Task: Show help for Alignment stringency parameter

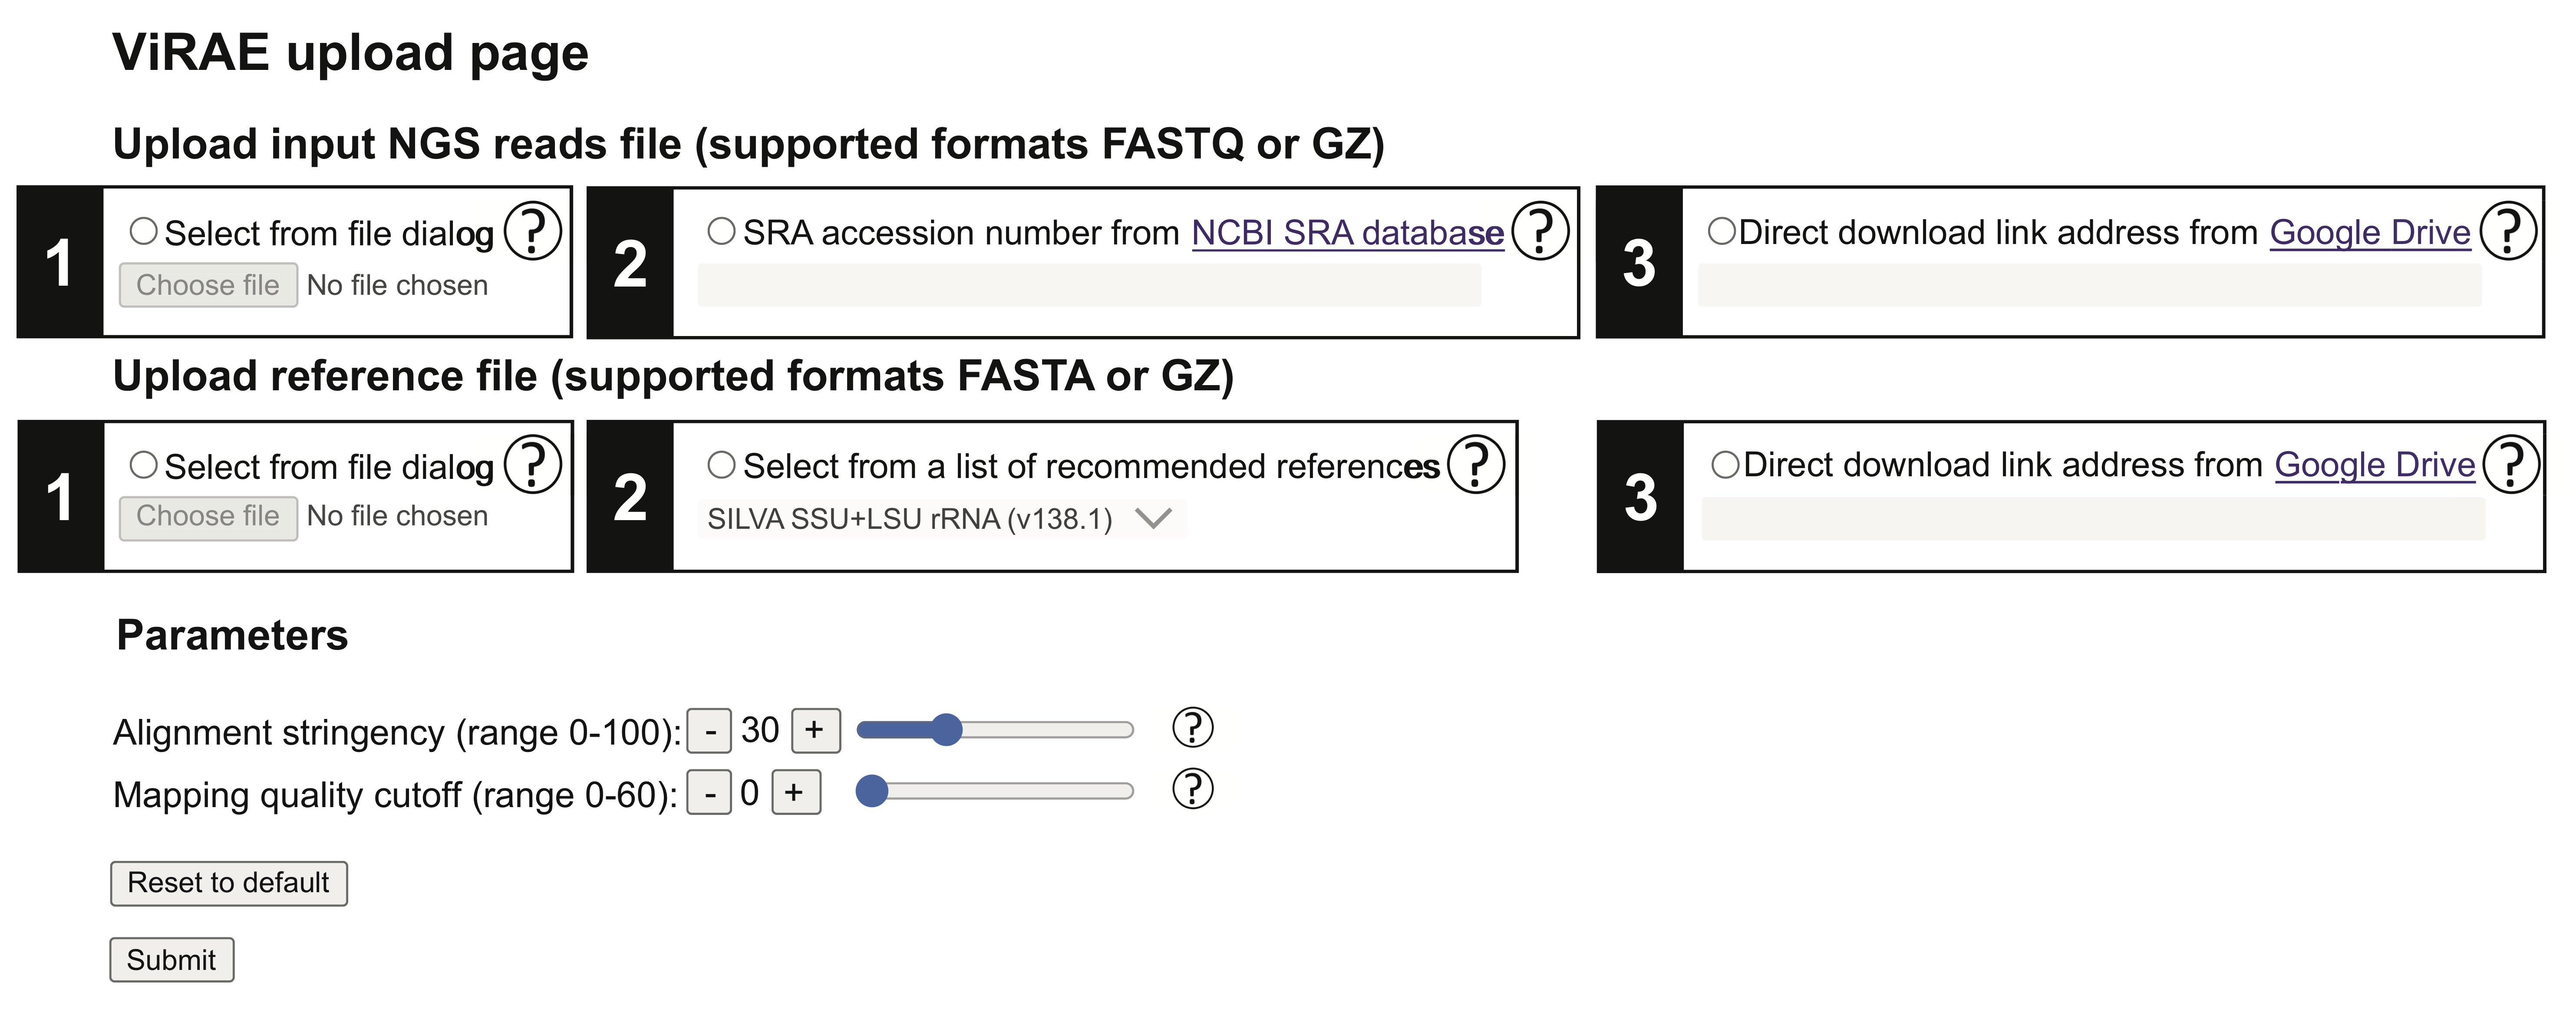Action: pyautogui.click(x=1192, y=728)
